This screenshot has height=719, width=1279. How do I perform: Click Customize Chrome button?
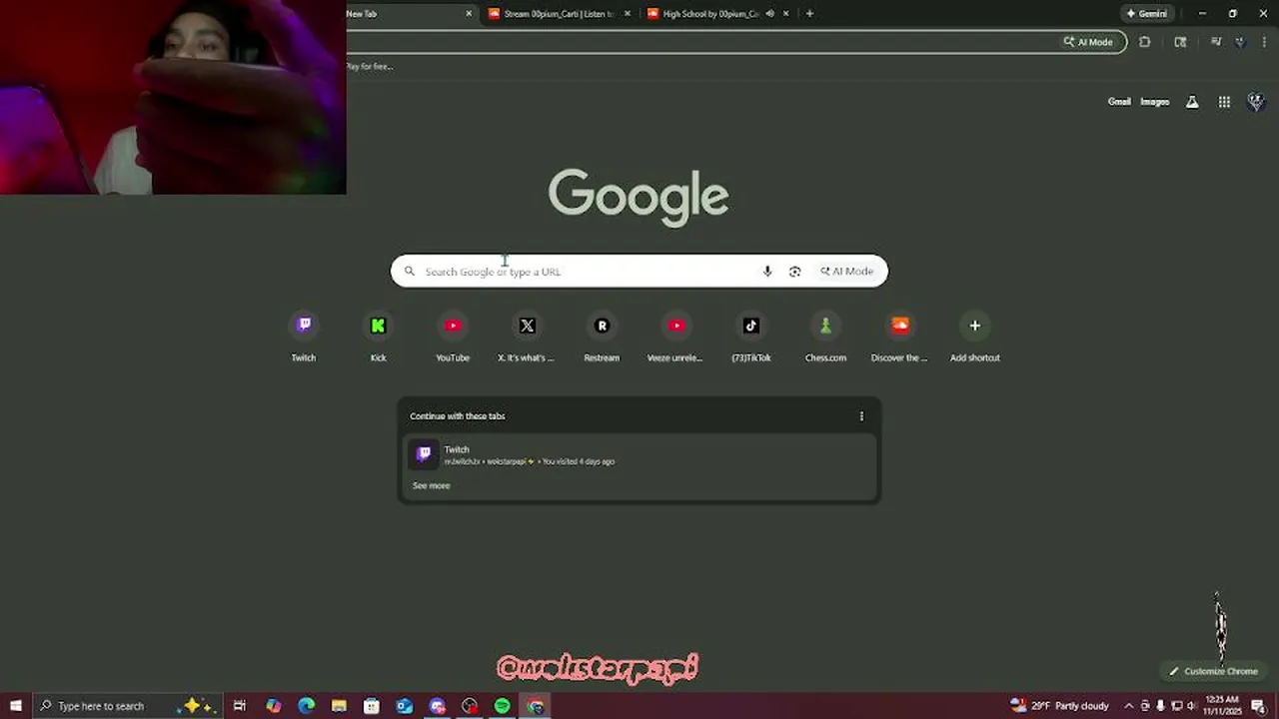pos(1213,671)
